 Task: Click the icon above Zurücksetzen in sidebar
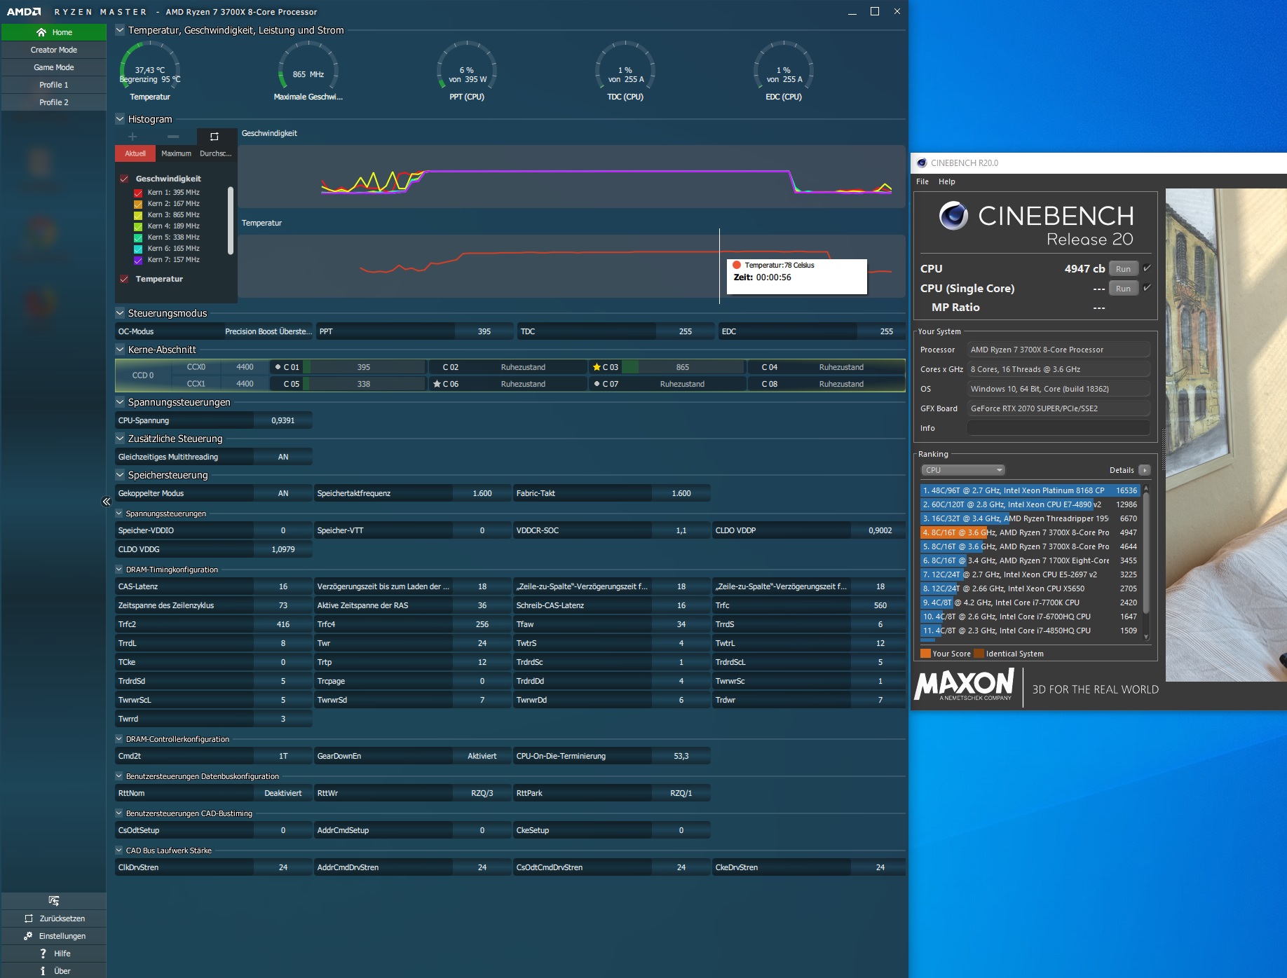54,901
